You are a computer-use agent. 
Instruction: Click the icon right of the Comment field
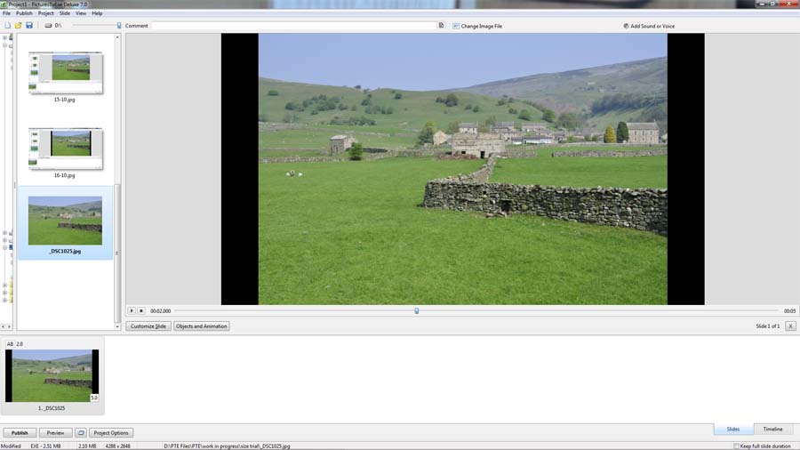click(x=441, y=26)
